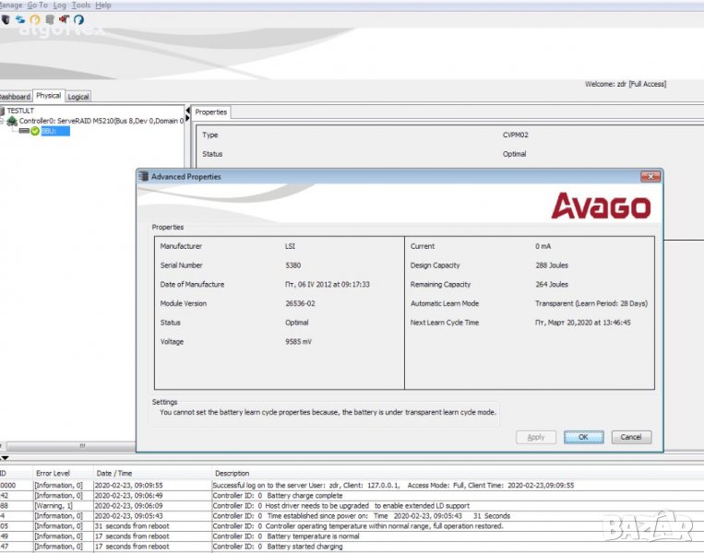Image resolution: width=704 pixels, height=553 pixels.
Task: Click the blue refresh arrows toolbar icon
Action: [x=19, y=18]
